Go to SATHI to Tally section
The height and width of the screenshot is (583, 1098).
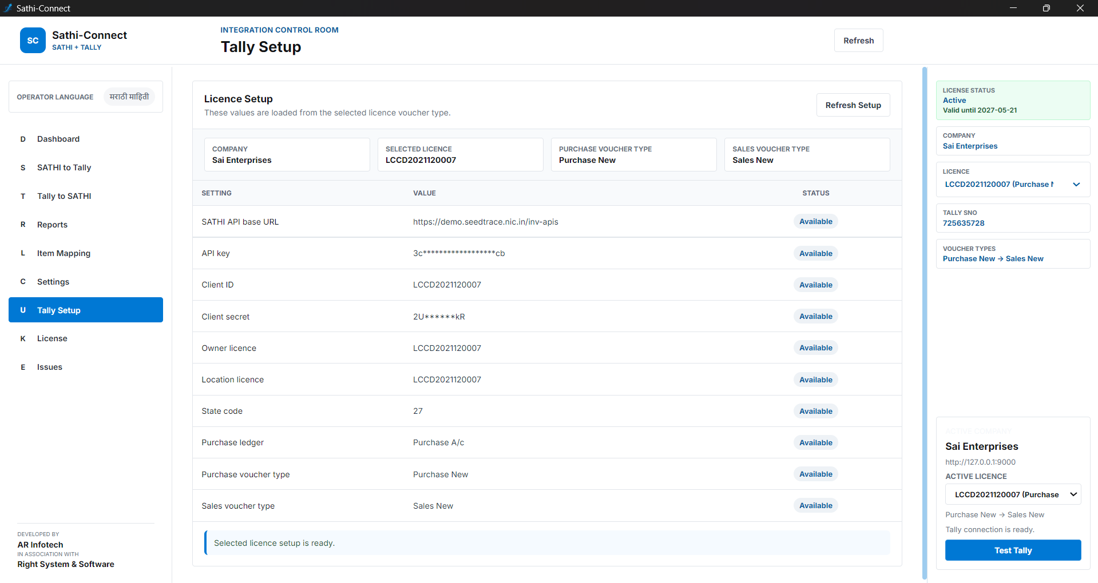[x=86, y=167]
